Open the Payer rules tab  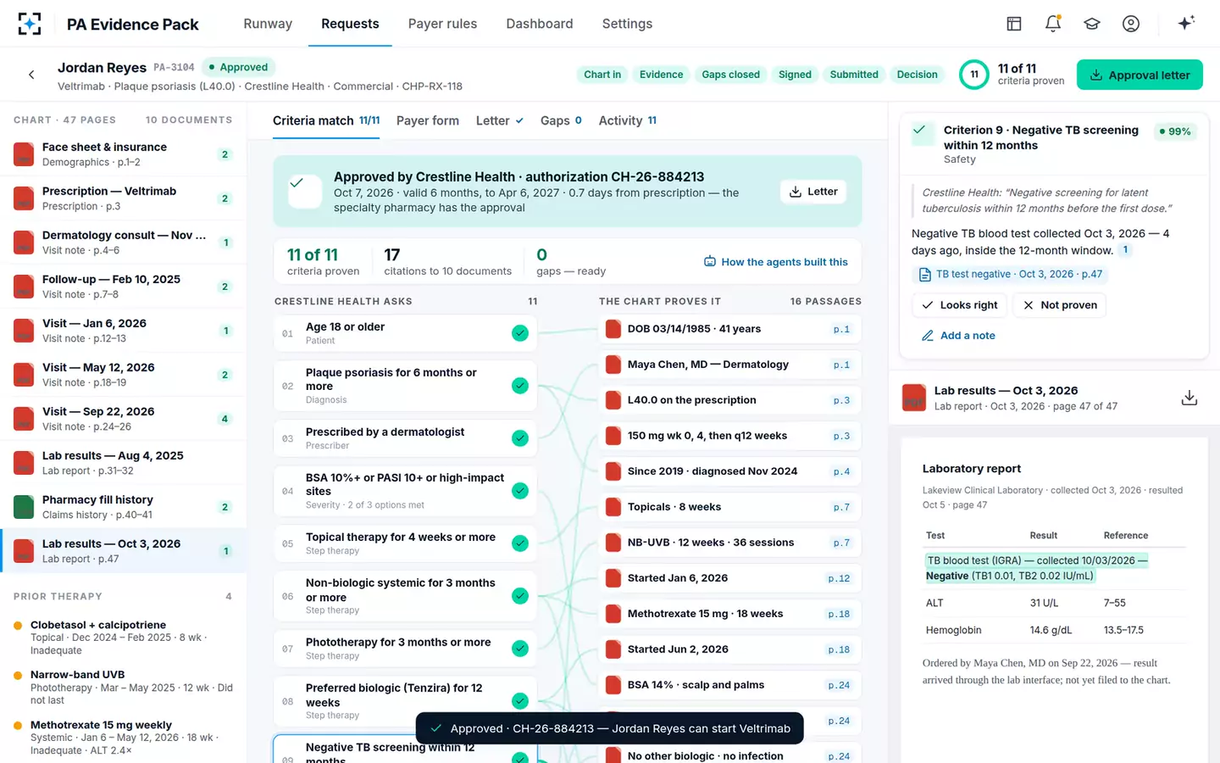pos(442,24)
